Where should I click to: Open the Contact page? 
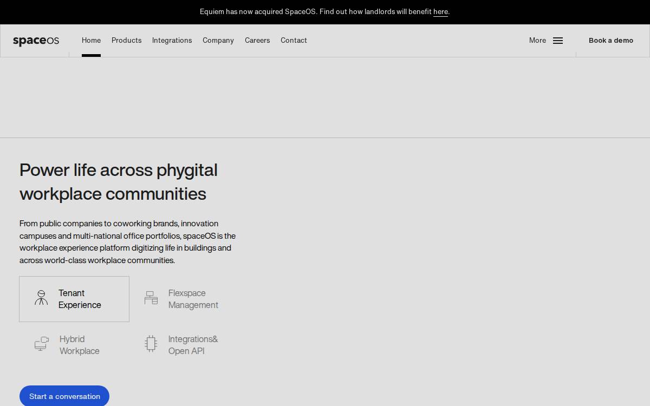[294, 40]
